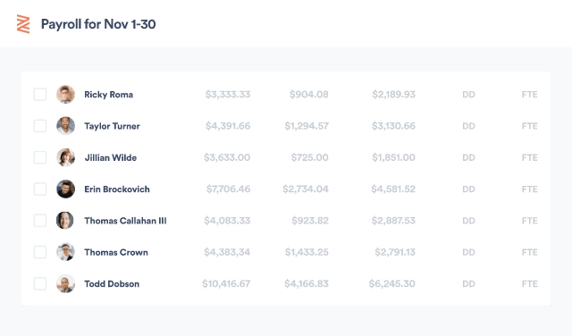
Task: Select Jillian Wilde's avatar image
Action: tap(65, 157)
